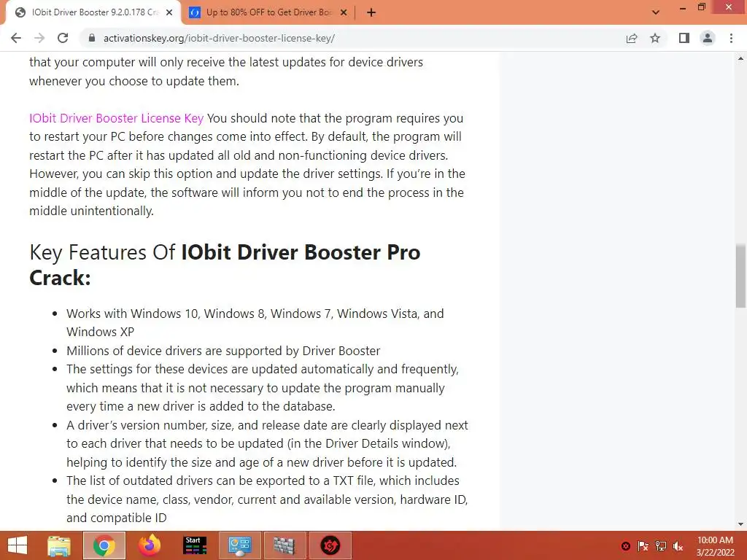Open a new browser tab
Image resolution: width=747 pixels, height=560 pixels.
(x=371, y=13)
